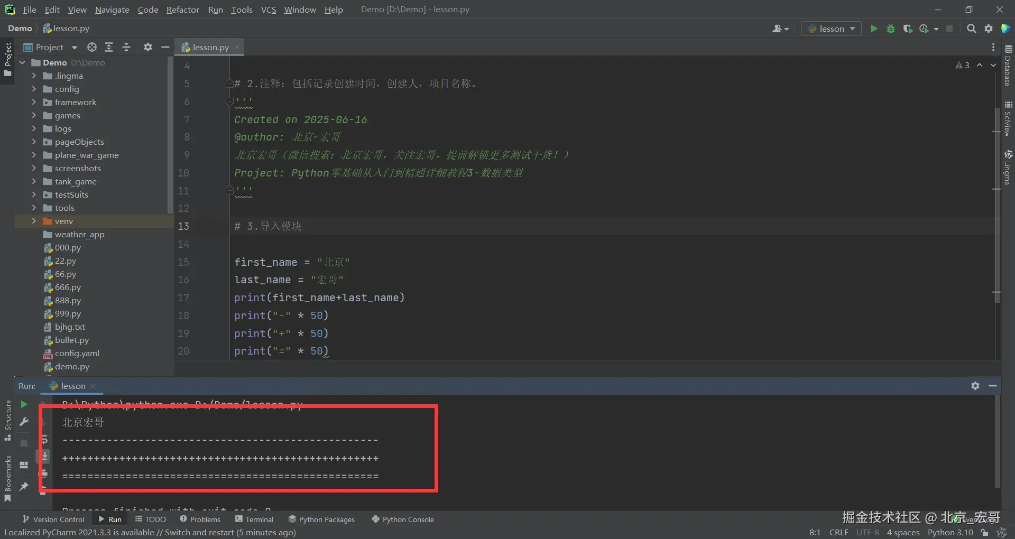Open the Python Console tab
The width and height of the screenshot is (1015, 539).
tap(403, 519)
